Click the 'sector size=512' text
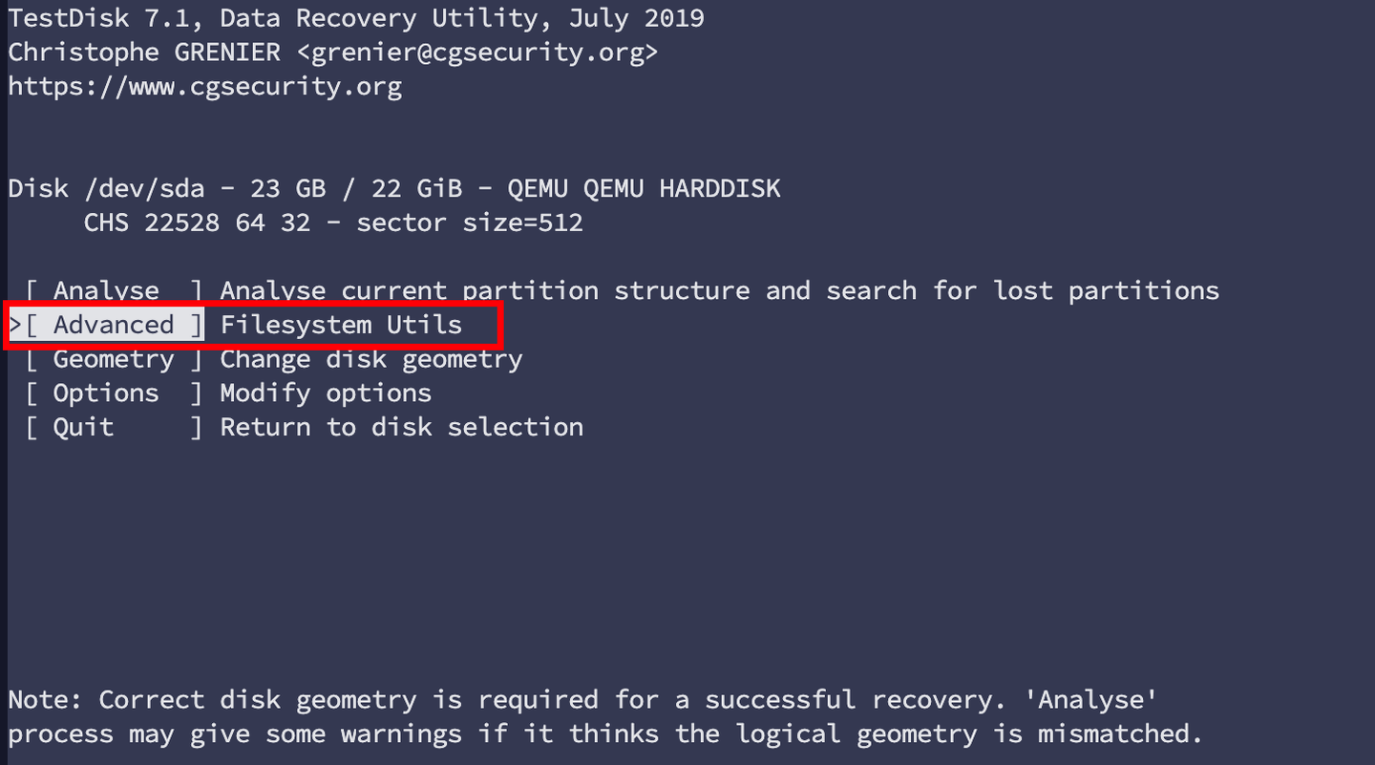Viewport: 1375px width, 765px height. 470,223
